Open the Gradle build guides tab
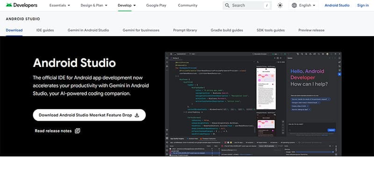Image resolution: width=374 pixels, height=174 pixels. 227,30
